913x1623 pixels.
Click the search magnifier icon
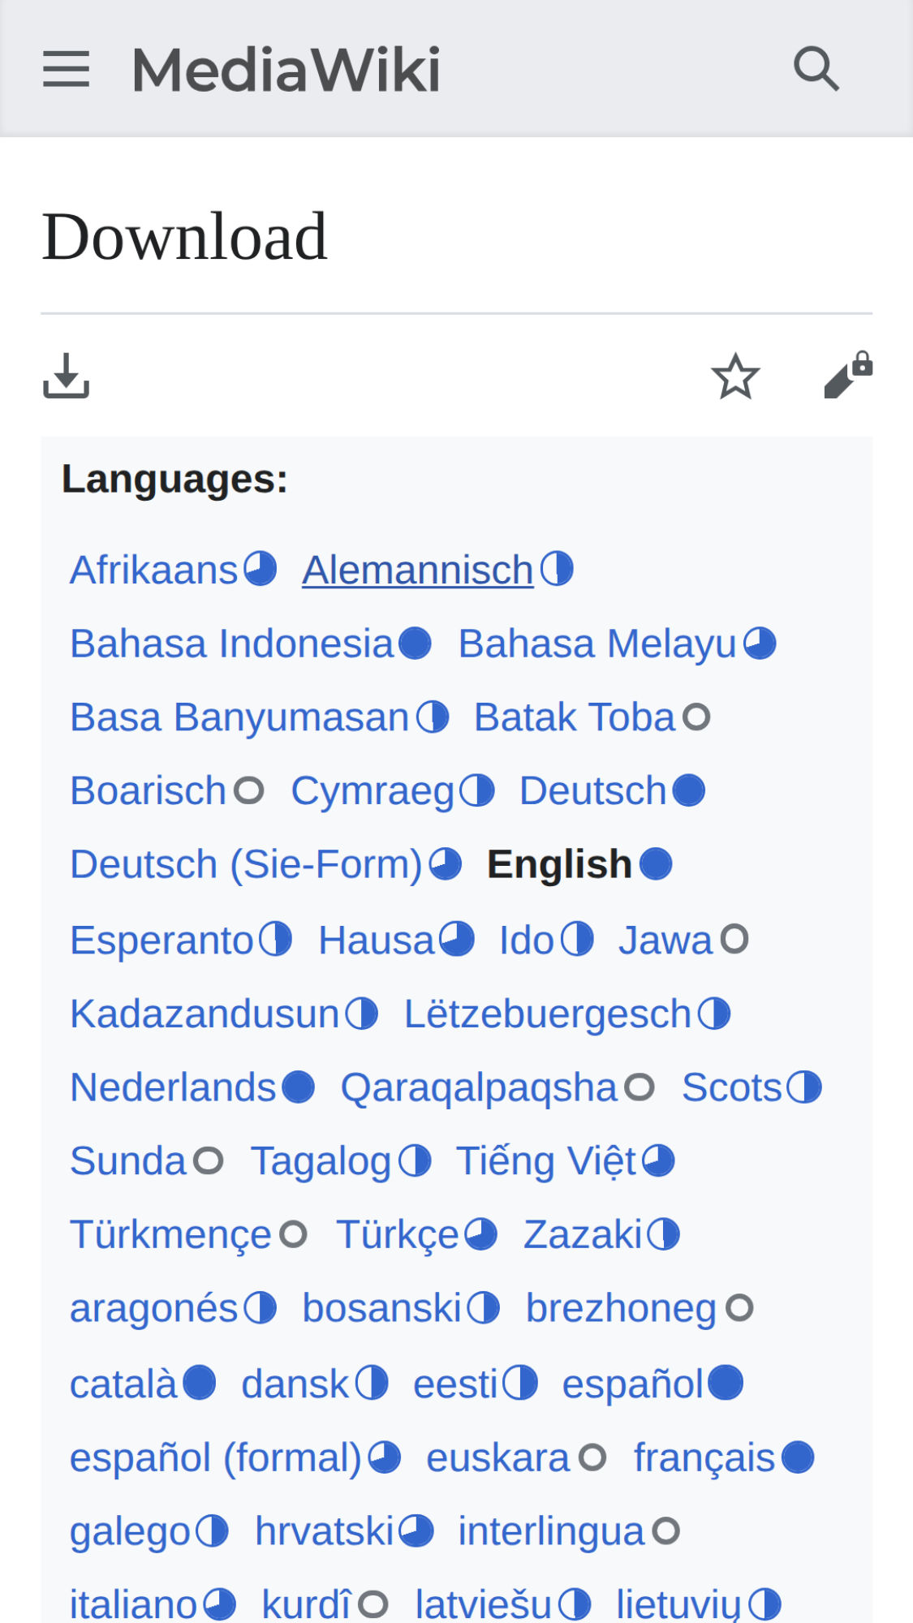(x=816, y=69)
